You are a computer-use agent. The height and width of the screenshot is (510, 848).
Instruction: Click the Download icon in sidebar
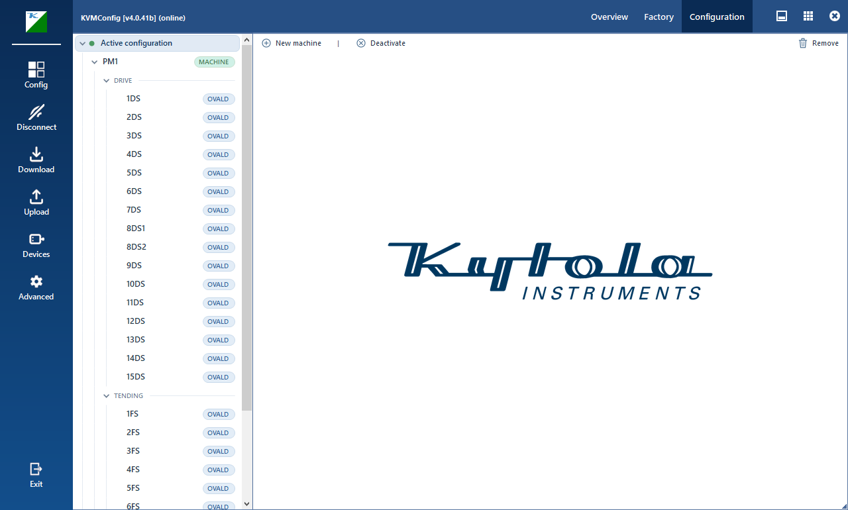36,154
